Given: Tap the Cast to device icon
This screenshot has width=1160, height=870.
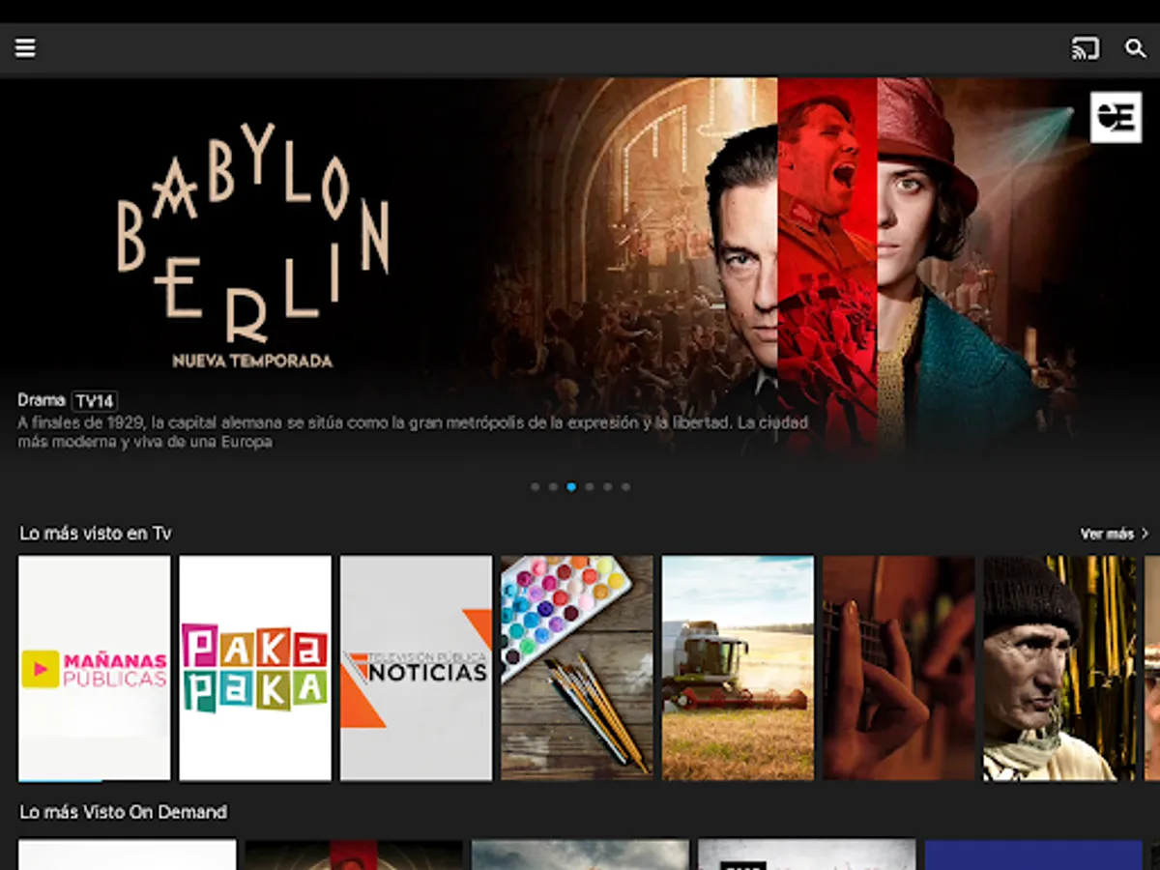Looking at the screenshot, I should (x=1086, y=48).
